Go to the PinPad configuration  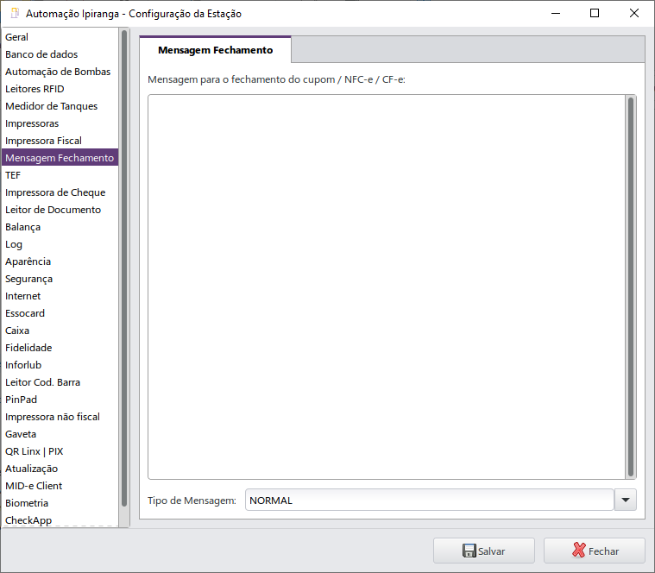click(60, 400)
